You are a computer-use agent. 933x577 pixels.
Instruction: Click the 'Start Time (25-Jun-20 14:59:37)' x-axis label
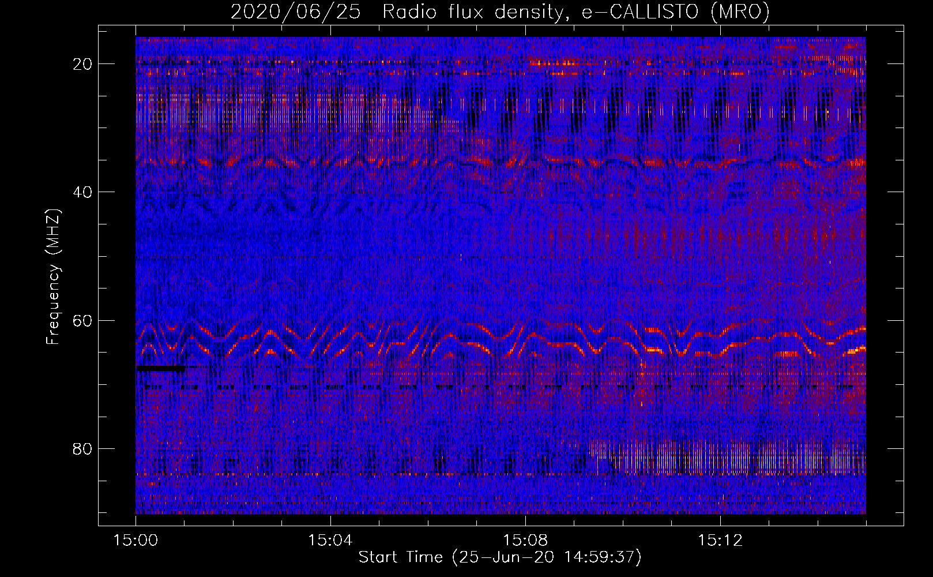tap(500, 557)
